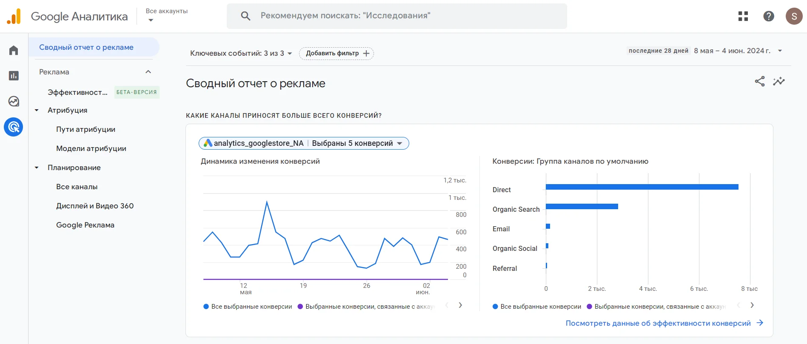Image resolution: width=807 pixels, height=344 pixels.
Task: Click the Direct bar in chart
Action: click(642, 187)
